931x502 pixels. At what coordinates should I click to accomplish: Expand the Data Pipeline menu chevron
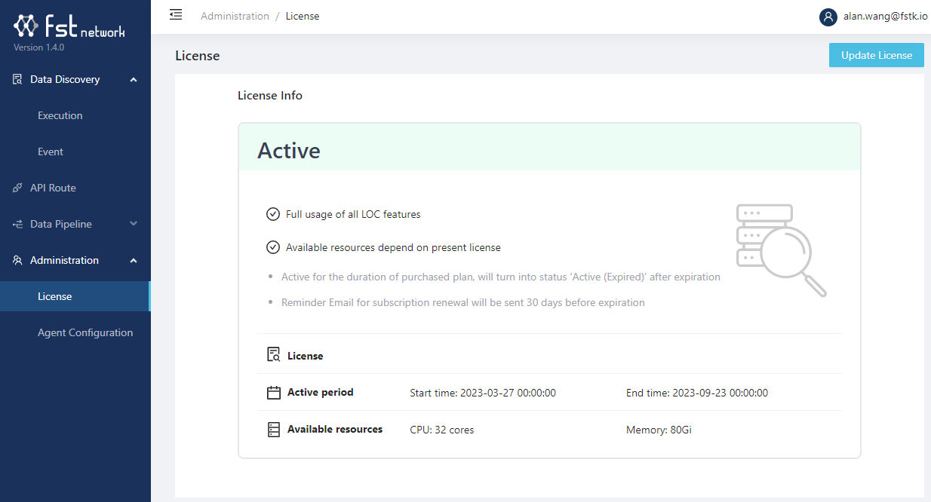coord(134,224)
